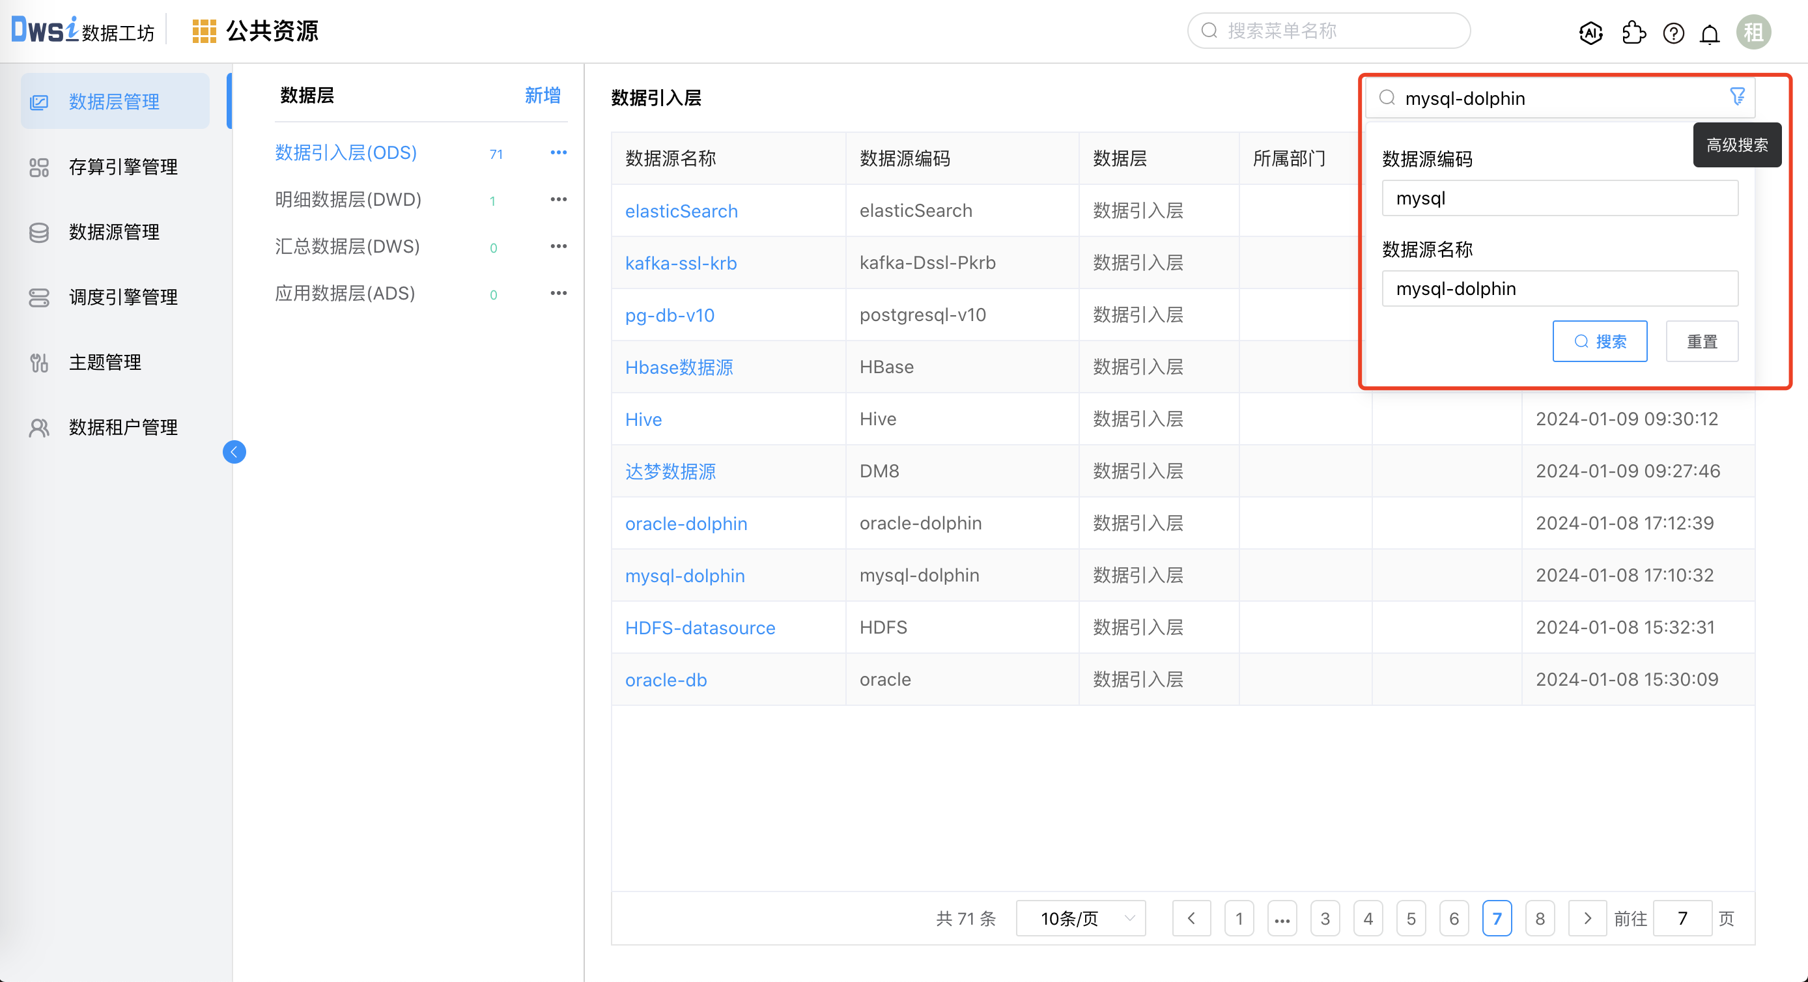
Task: Go to page 6
Action: (1454, 918)
